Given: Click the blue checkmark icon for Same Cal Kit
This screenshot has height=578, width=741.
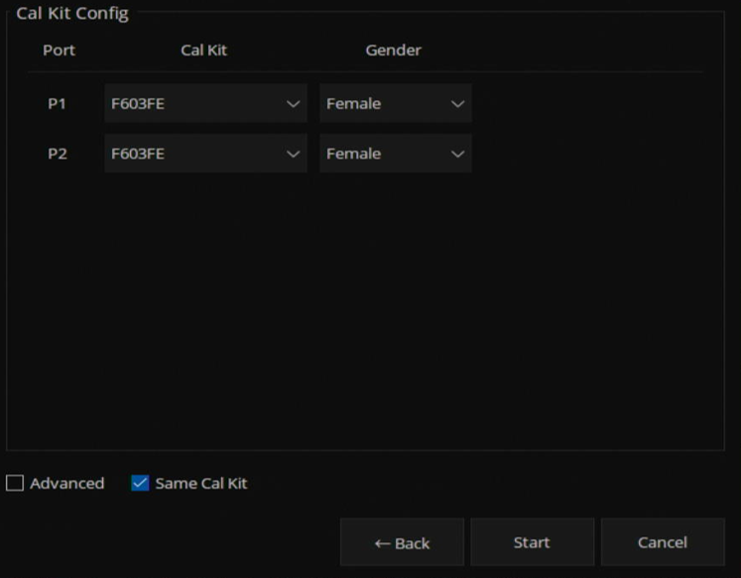Looking at the screenshot, I should pos(140,483).
